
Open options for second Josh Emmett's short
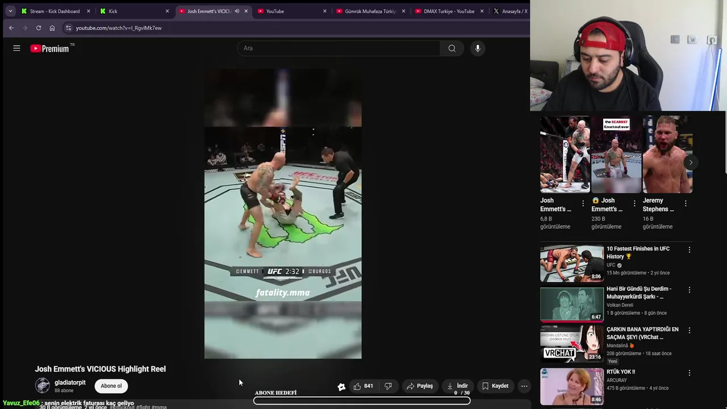pyautogui.click(x=634, y=203)
